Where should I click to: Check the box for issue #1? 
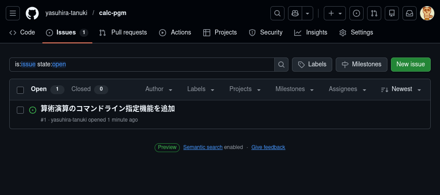click(x=20, y=110)
